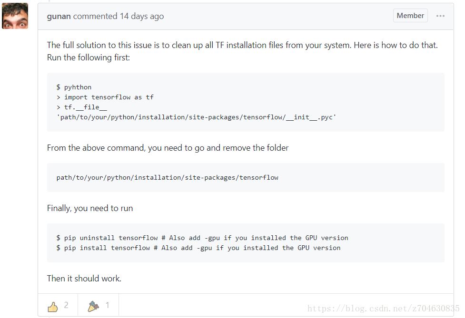Click the "pip uninstall tensorflow" command line
465x318 pixels.
click(x=202, y=238)
